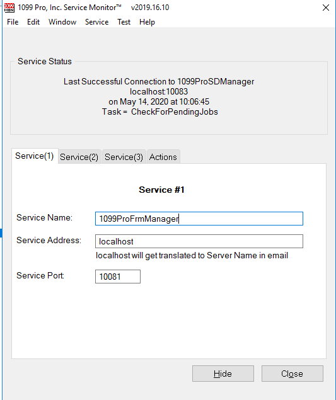
Task: Go to the Actions tab
Action: click(163, 157)
